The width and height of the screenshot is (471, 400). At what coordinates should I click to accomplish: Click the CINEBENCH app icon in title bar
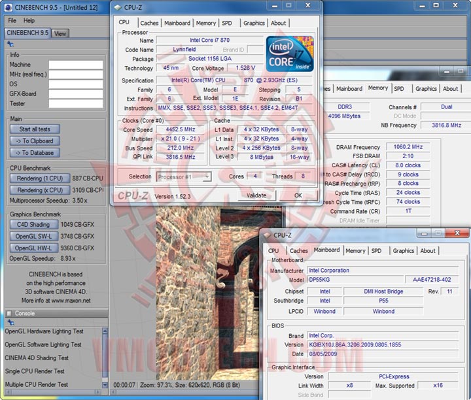pos(9,7)
